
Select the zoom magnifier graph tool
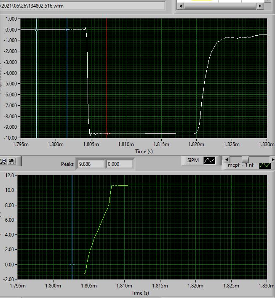point(3,161)
